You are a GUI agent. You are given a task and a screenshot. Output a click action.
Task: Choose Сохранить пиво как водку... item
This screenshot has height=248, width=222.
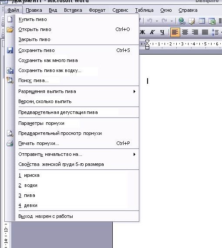pyautogui.click(x=77, y=70)
